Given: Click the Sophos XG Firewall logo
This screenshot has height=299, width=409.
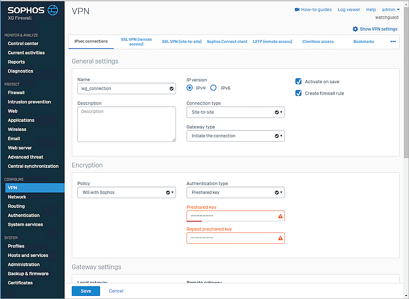Looking at the screenshot, I should pyautogui.click(x=32, y=12).
